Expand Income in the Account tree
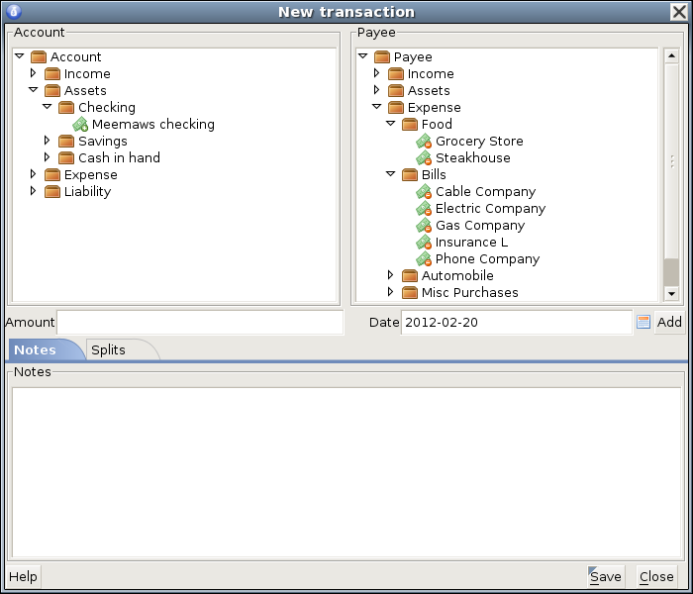This screenshot has height=594, width=693. (33, 73)
